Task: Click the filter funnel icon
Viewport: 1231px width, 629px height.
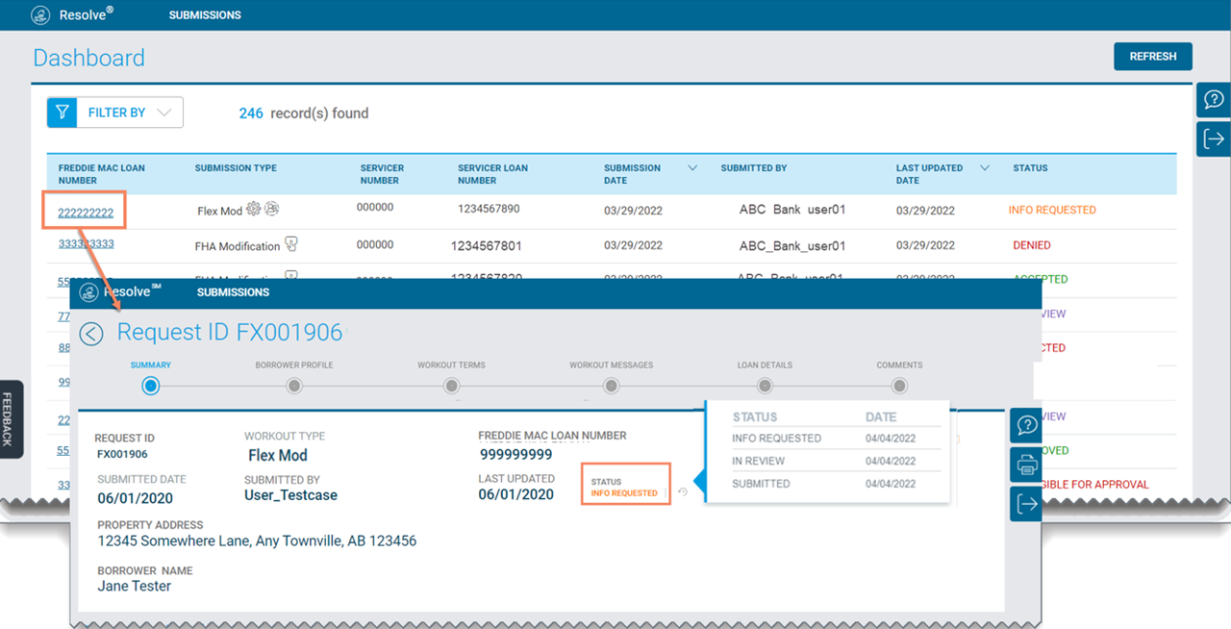Action: (x=62, y=113)
